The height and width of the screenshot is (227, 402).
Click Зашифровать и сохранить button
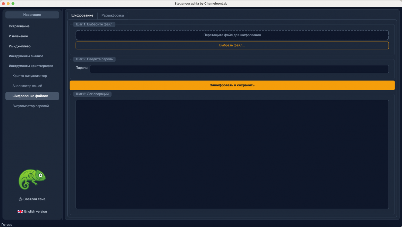pos(232,85)
